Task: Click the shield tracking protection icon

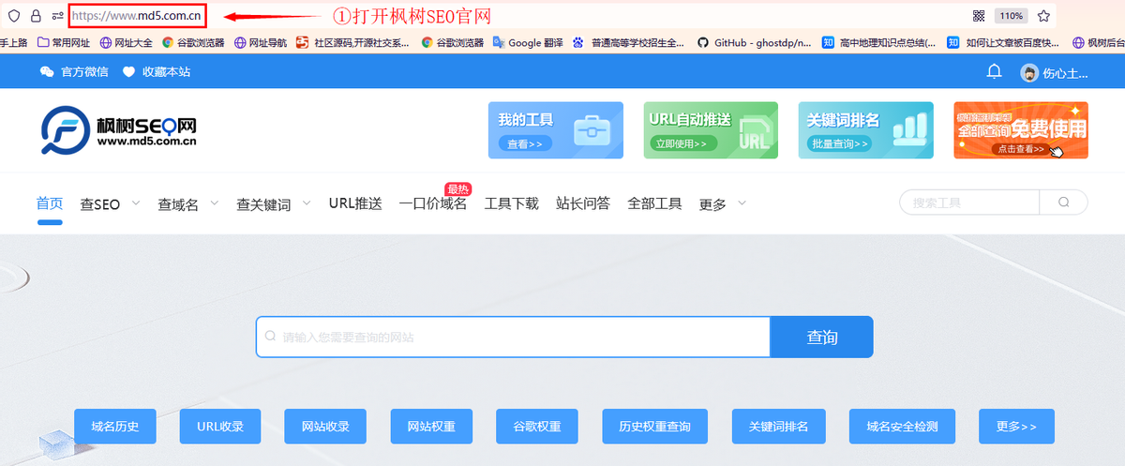Action: [x=14, y=16]
